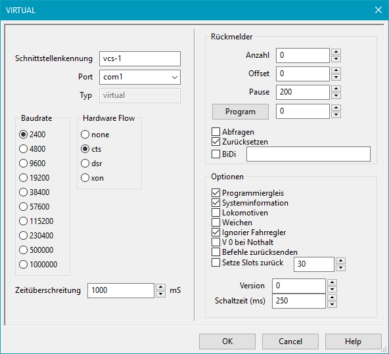Decrease the Version spinner down arrow

point(332,290)
